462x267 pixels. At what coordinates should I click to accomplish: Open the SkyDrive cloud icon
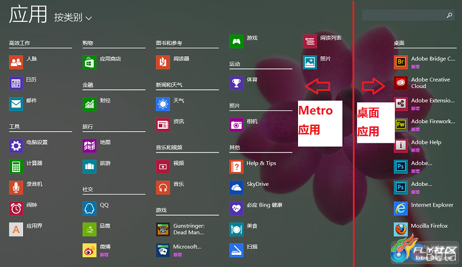[236, 188]
